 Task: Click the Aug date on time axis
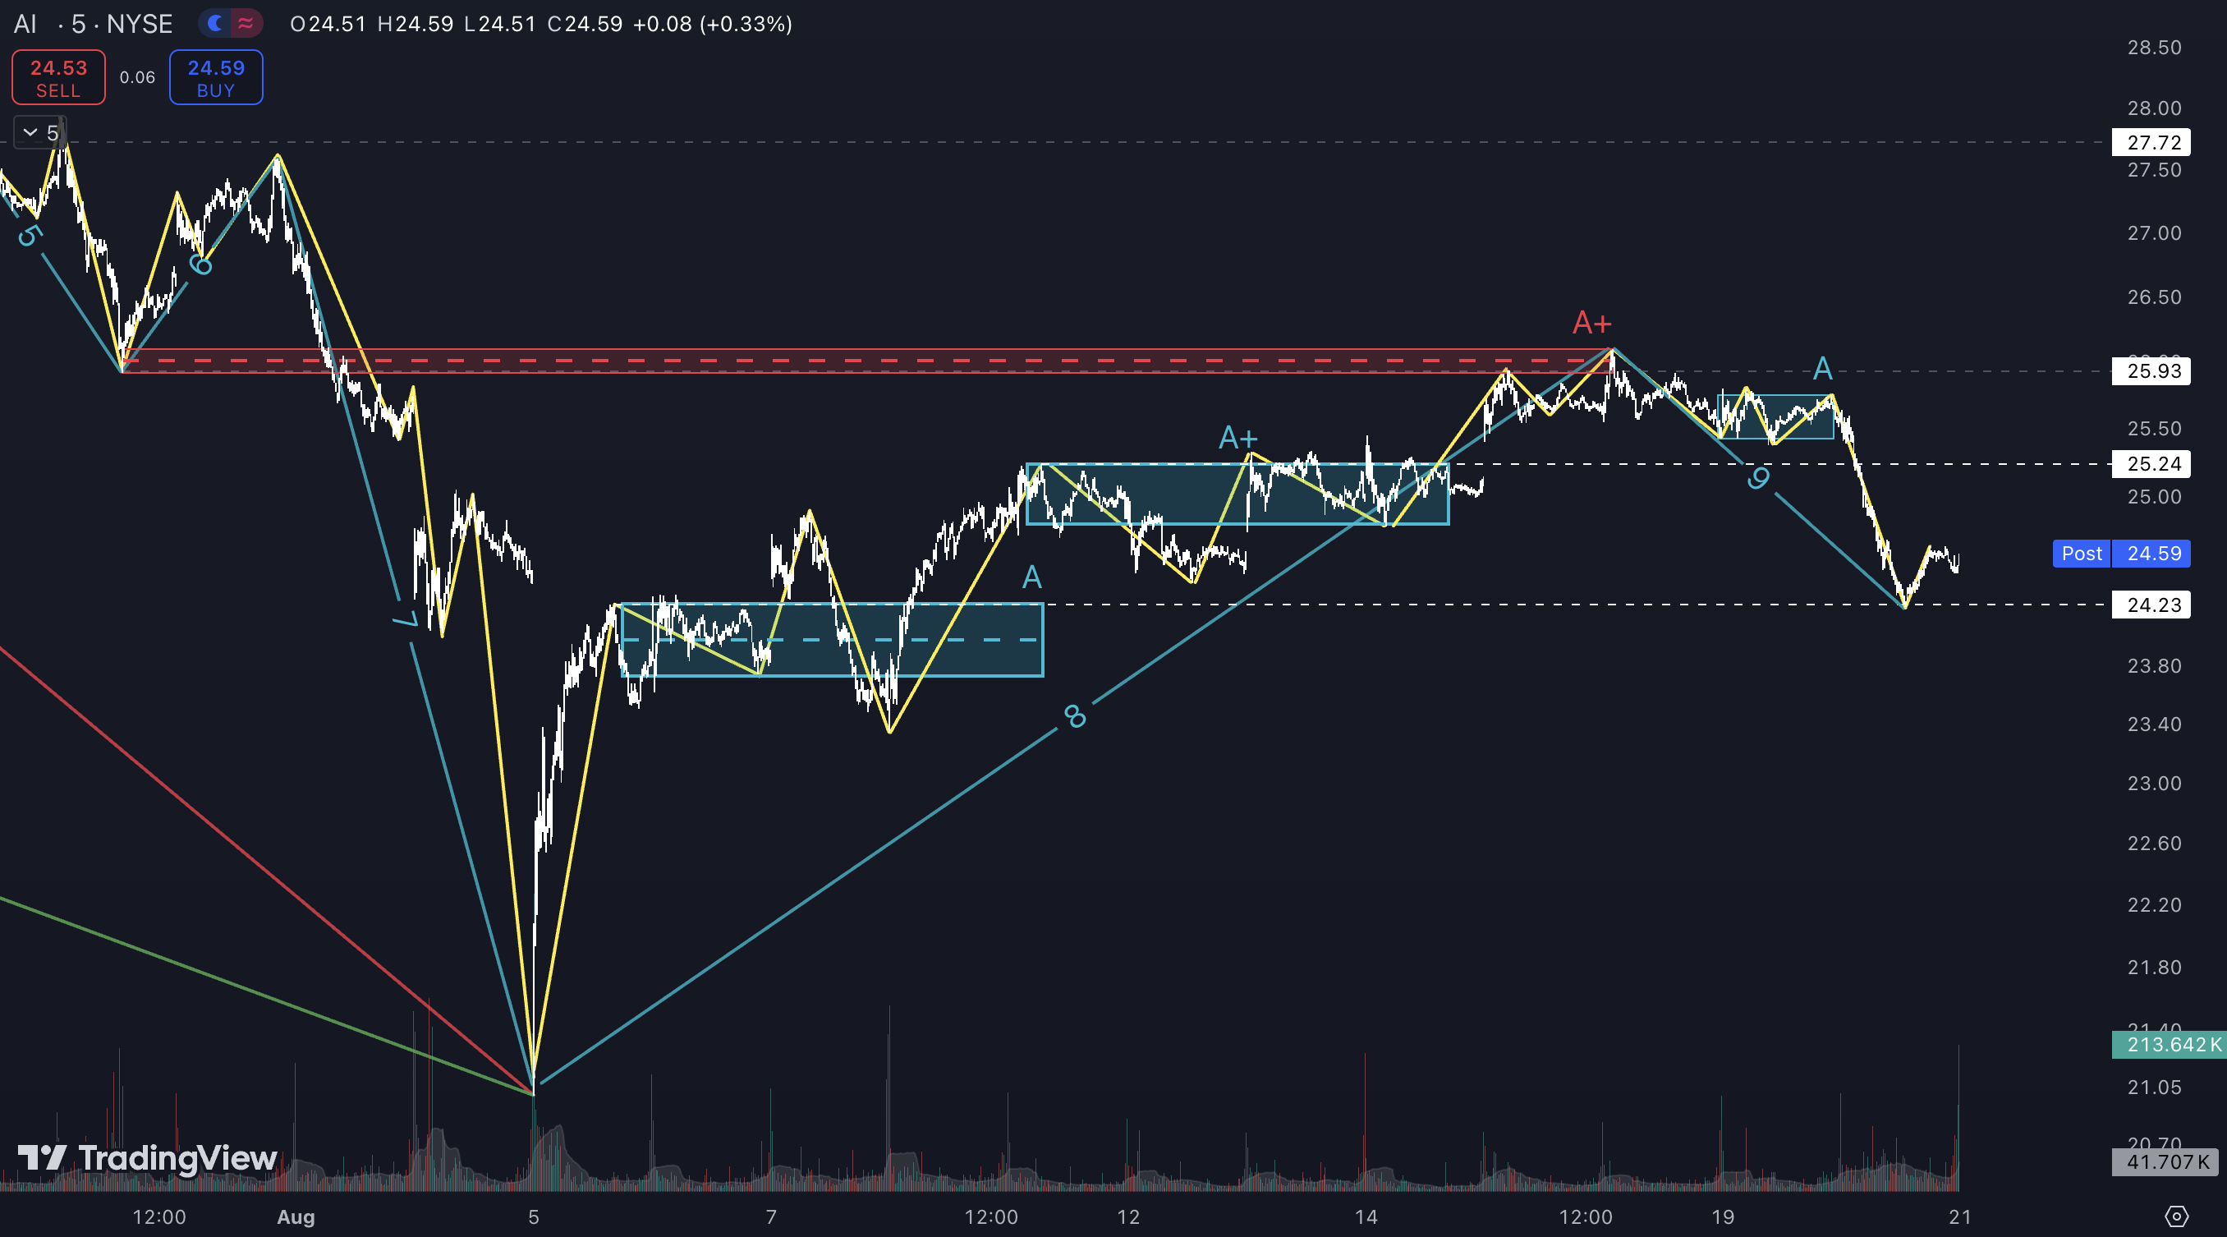tap(296, 1217)
